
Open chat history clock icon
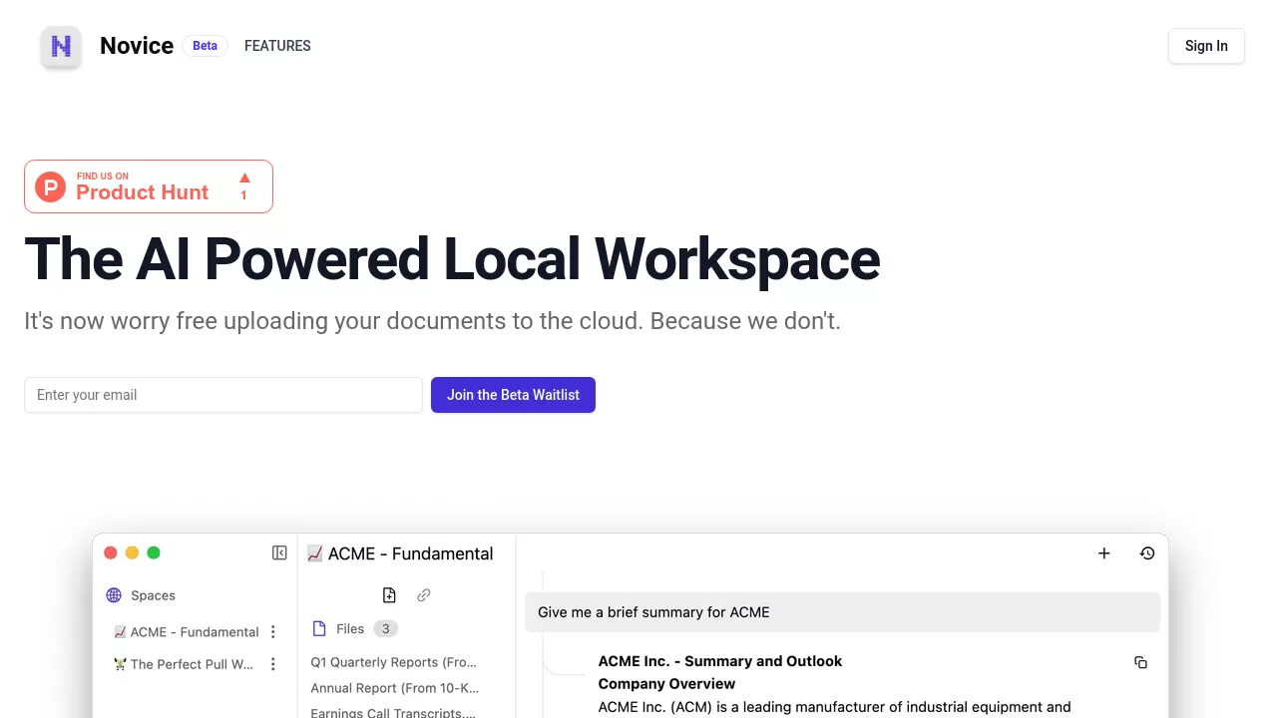pos(1147,553)
